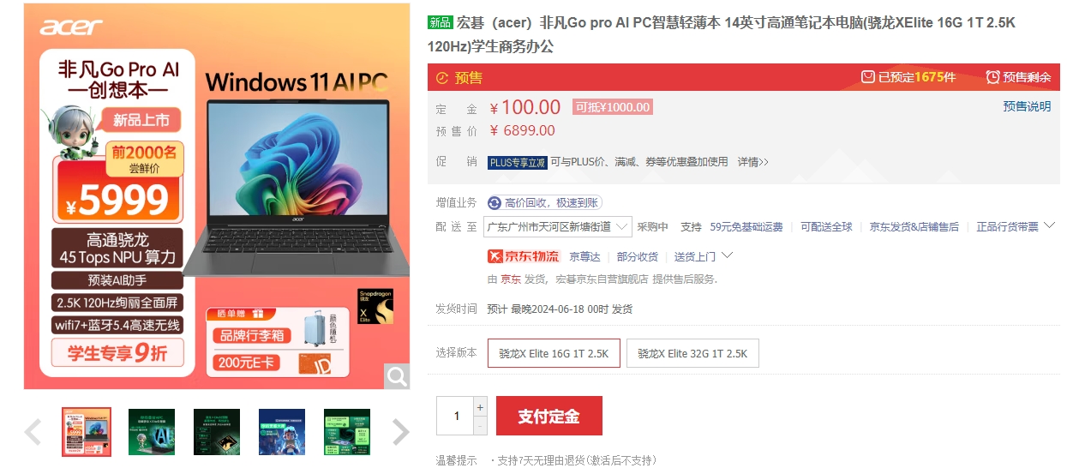Screen dimensions: 1067x474
Task: Click the 支付定金 button
Action: point(549,417)
